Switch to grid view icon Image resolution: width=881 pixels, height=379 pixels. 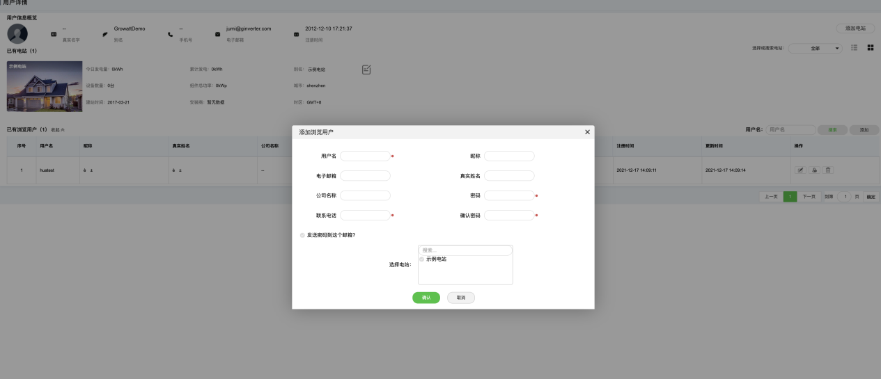click(870, 48)
